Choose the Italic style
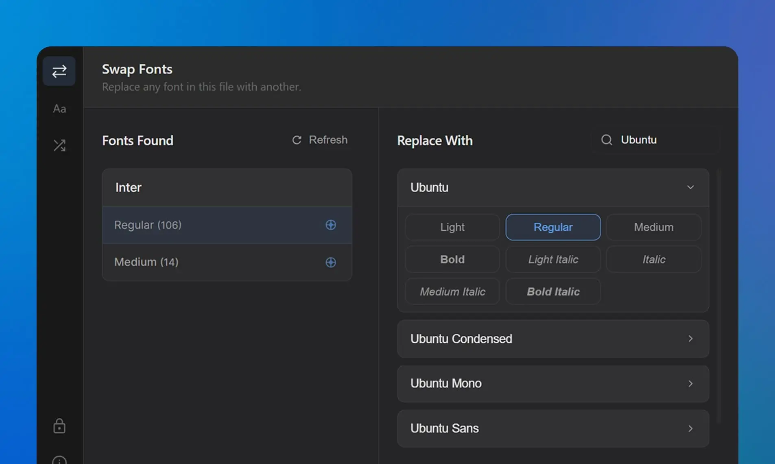775x464 pixels. 654,259
